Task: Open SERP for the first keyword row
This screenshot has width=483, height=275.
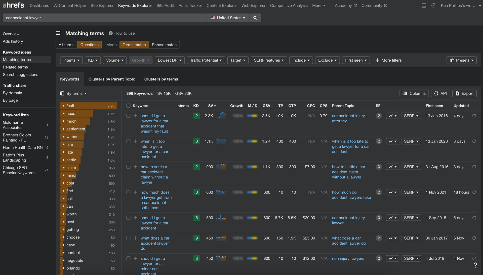Action: [x=411, y=116]
